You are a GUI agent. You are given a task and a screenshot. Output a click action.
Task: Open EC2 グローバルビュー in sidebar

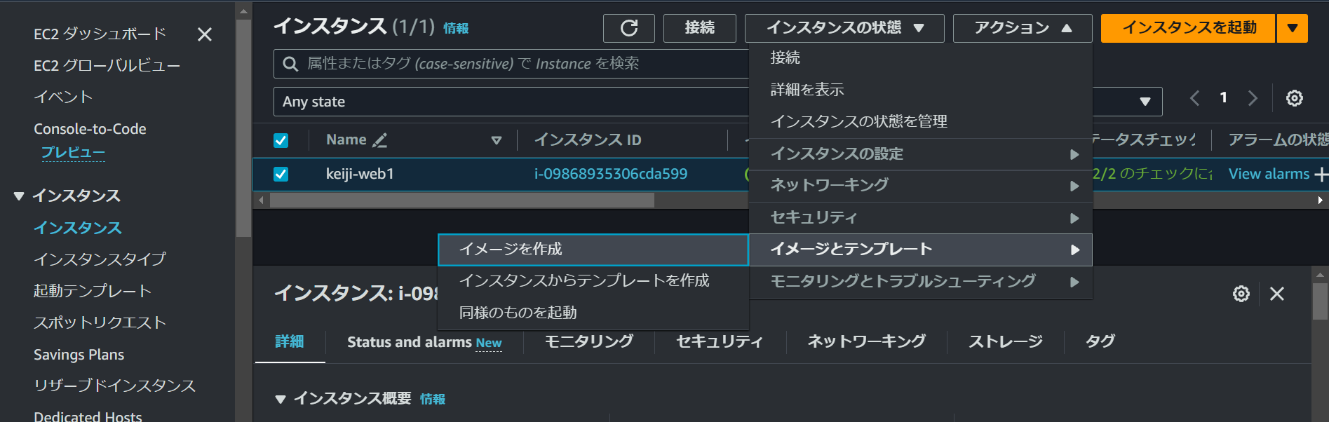[x=107, y=66]
